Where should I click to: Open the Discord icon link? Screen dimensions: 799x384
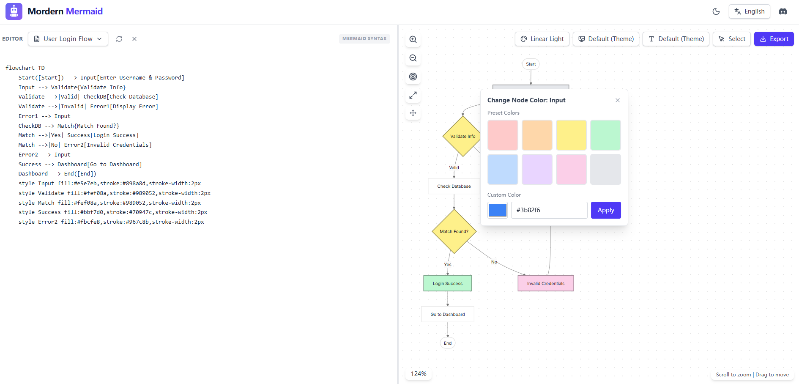pyautogui.click(x=783, y=11)
